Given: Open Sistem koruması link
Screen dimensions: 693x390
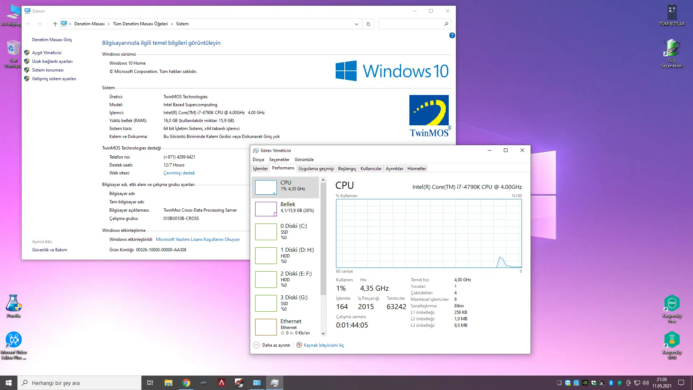Looking at the screenshot, I should (48, 70).
